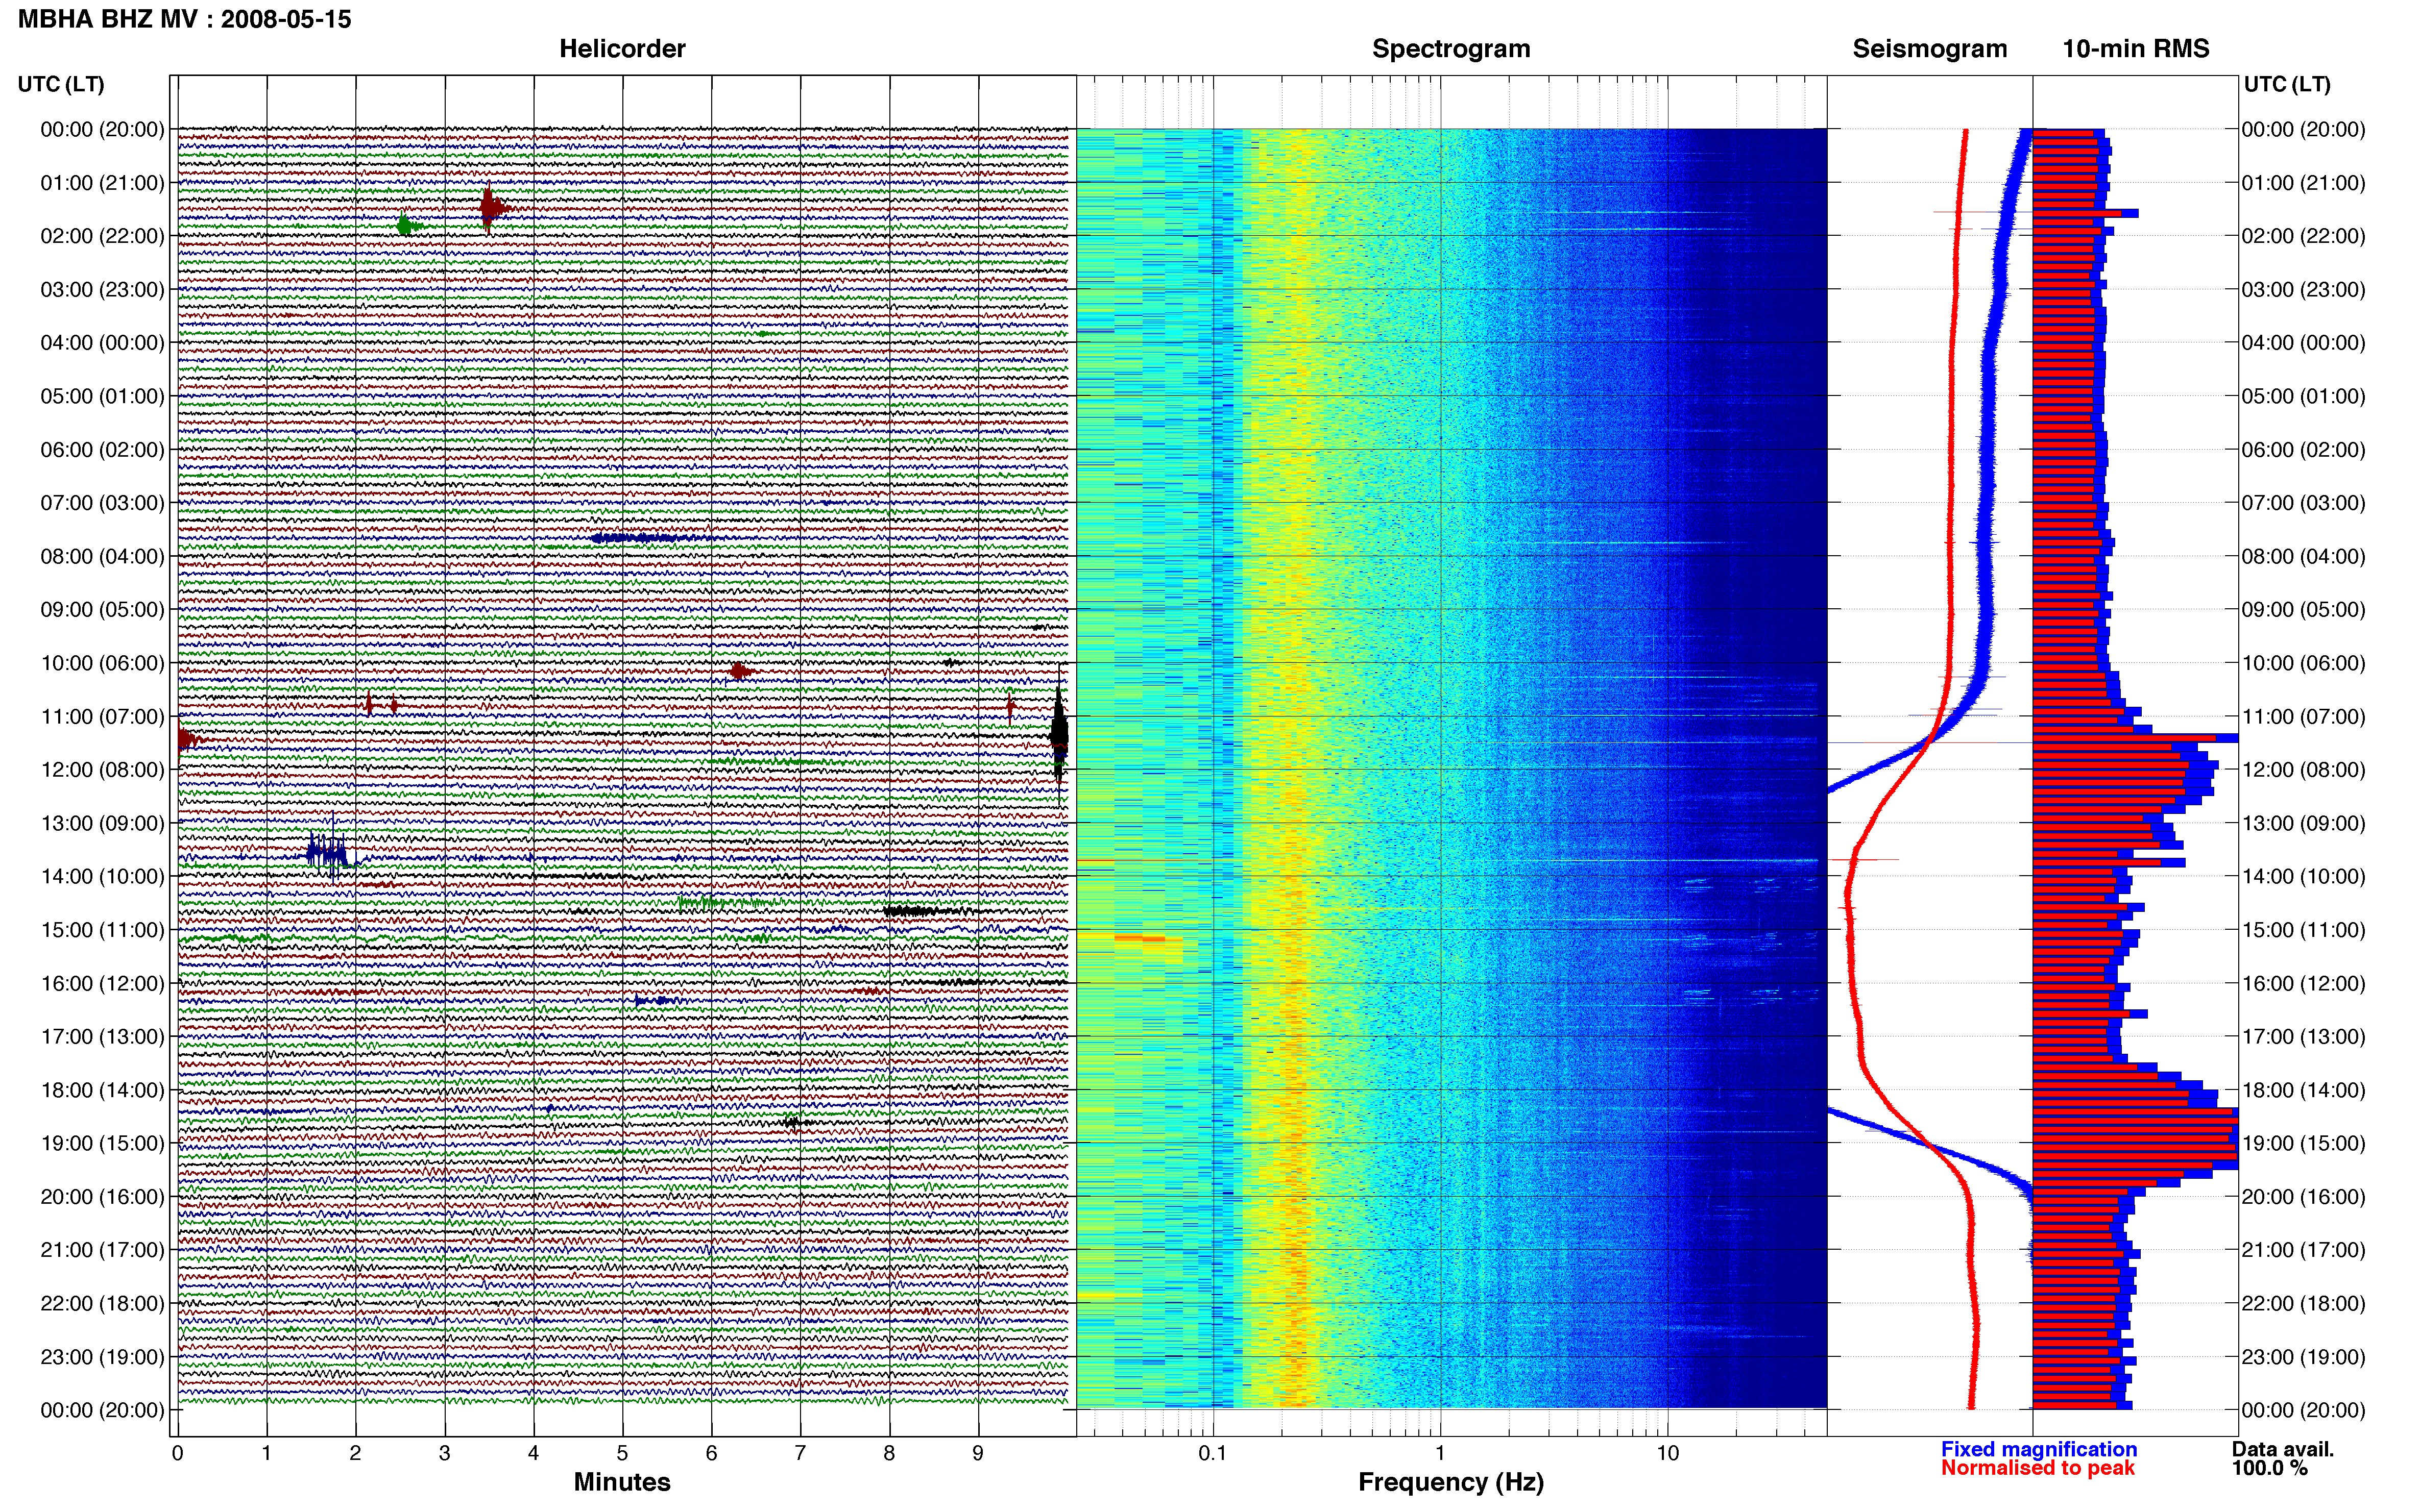
Task: Click right time label '09:00 (05:00)'
Action: (2304, 610)
